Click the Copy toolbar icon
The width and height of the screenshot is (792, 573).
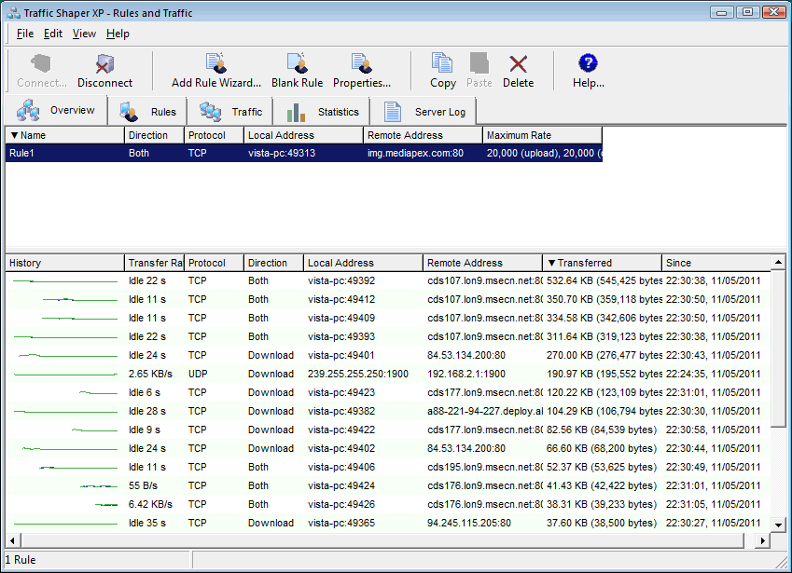[442, 71]
